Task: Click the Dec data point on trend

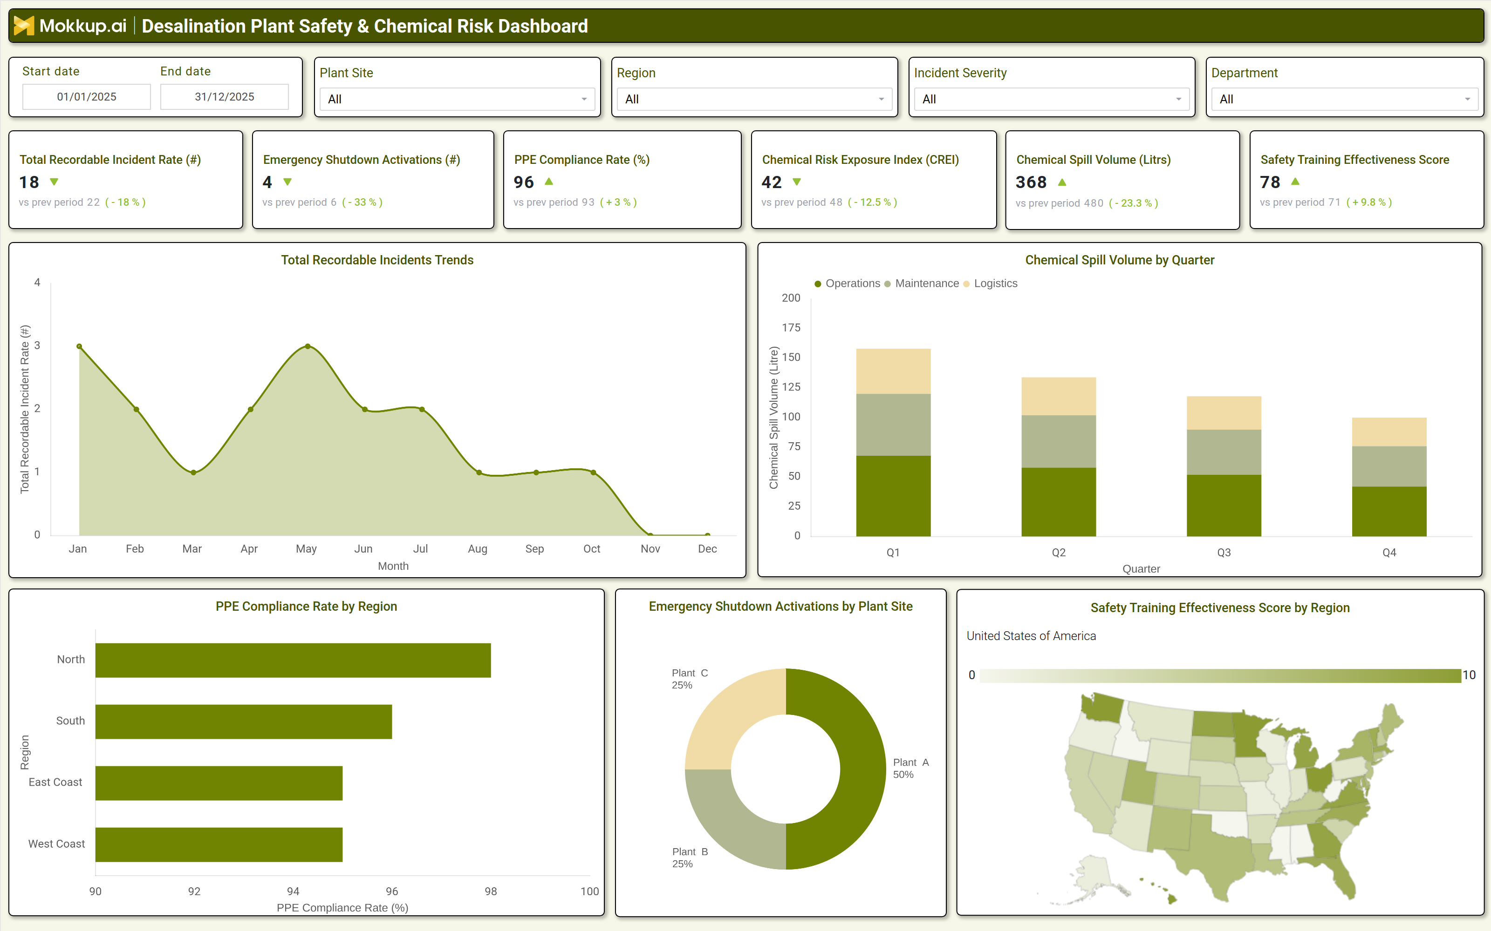Action: coord(707,534)
